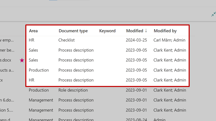Screen dimensions: 216x121
Task: Click Carl Mårn; Admin in Modified by
Action: click(169, 40)
